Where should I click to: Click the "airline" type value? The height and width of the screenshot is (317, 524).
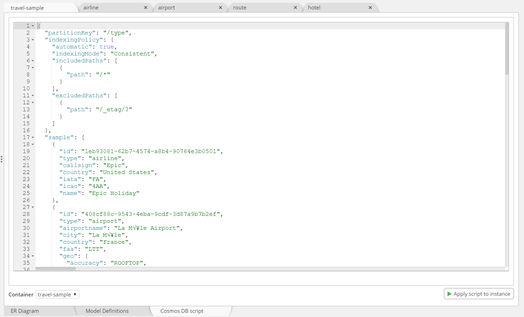(x=105, y=158)
